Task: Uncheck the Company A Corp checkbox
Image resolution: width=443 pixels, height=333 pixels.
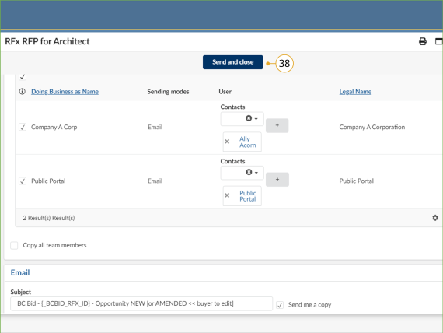Action: 23,127
